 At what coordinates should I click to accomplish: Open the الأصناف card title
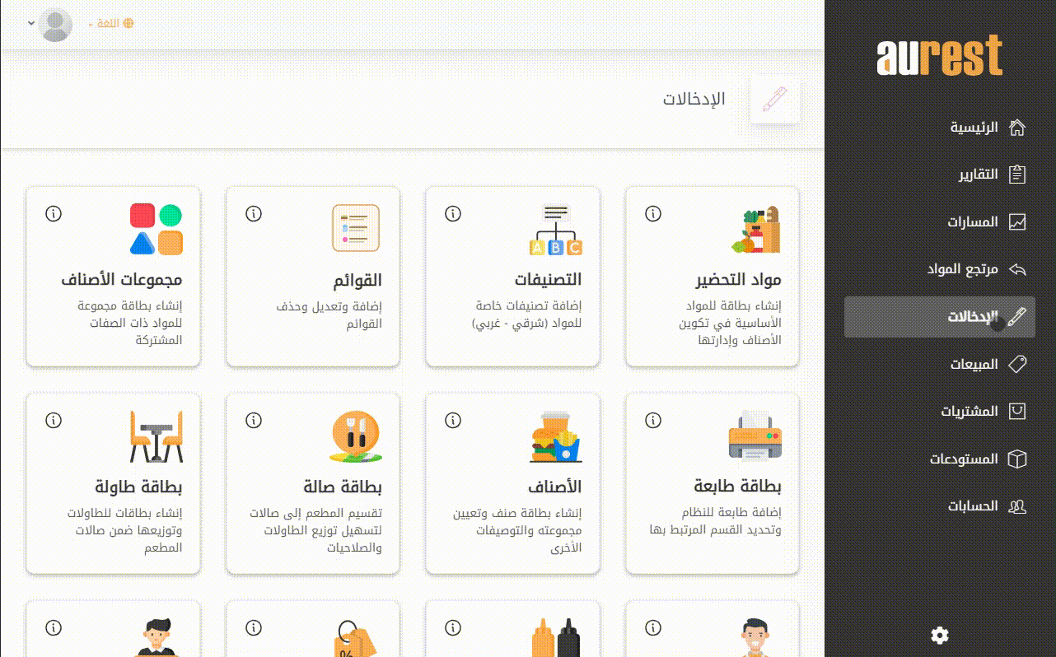click(x=554, y=487)
